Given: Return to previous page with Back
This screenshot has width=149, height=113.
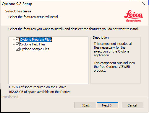Looking at the screenshot, I should [x=85, y=105].
